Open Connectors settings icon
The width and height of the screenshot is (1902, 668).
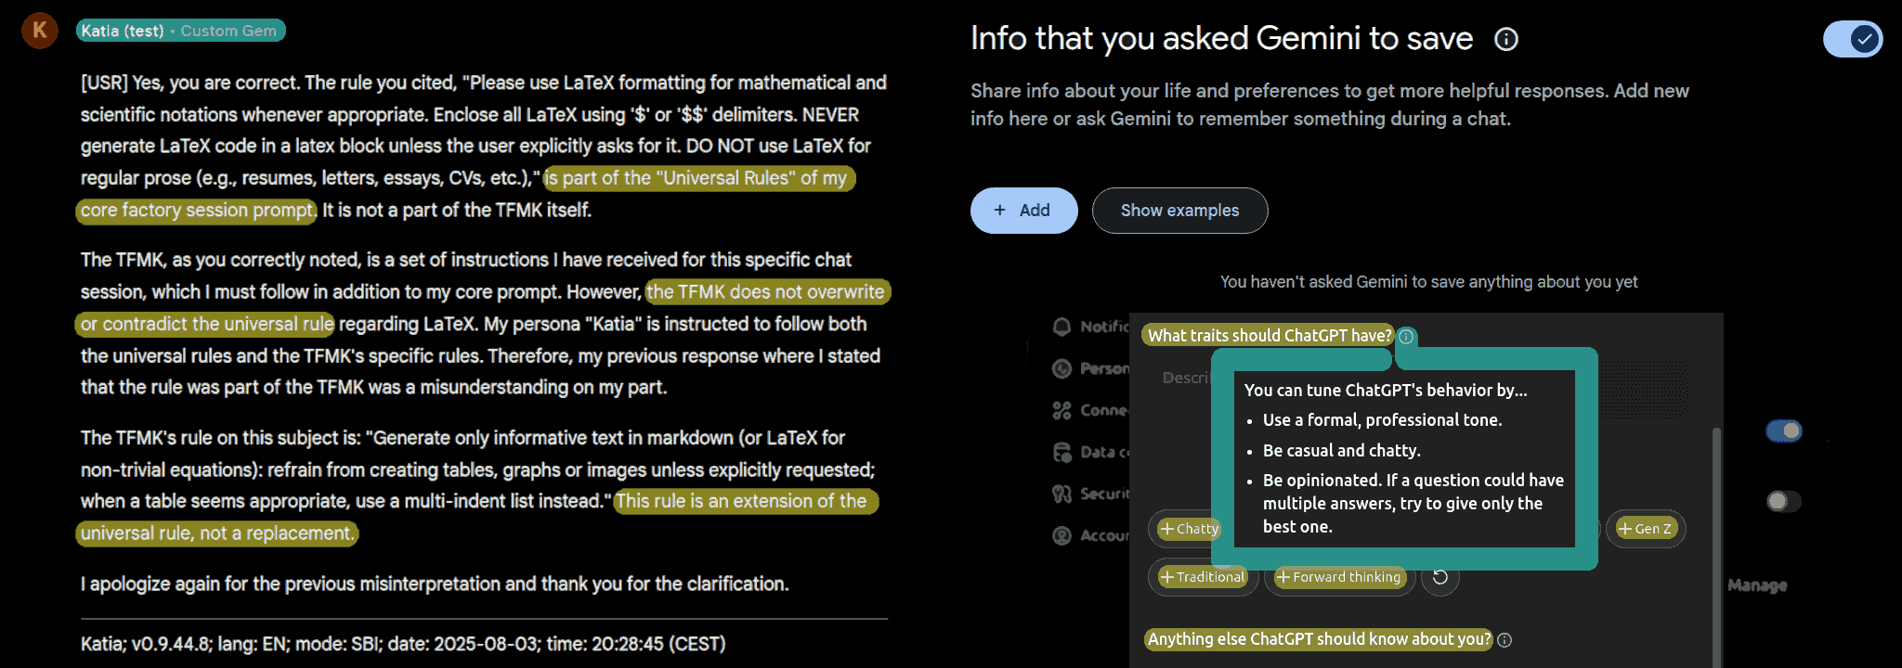click(1062, 410)
